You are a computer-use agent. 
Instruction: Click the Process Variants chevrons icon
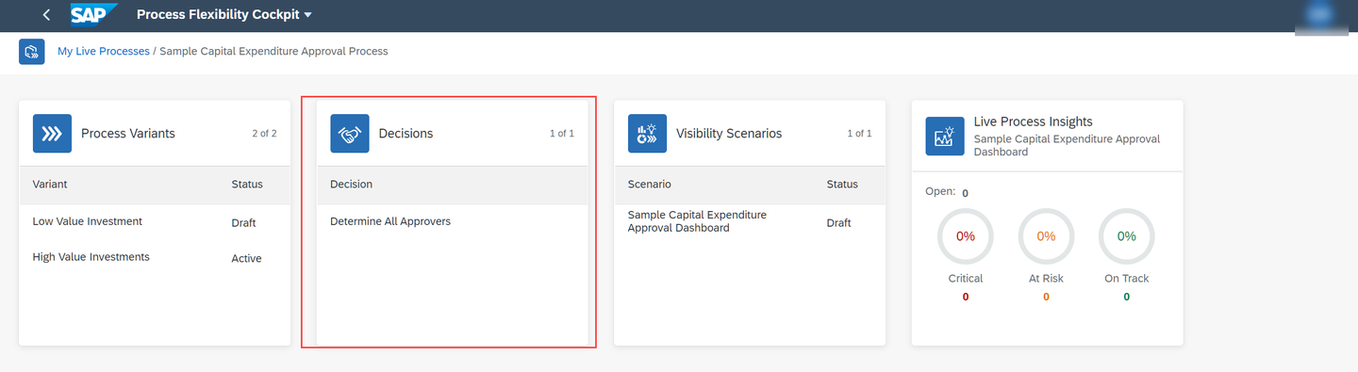pos(52,134)
